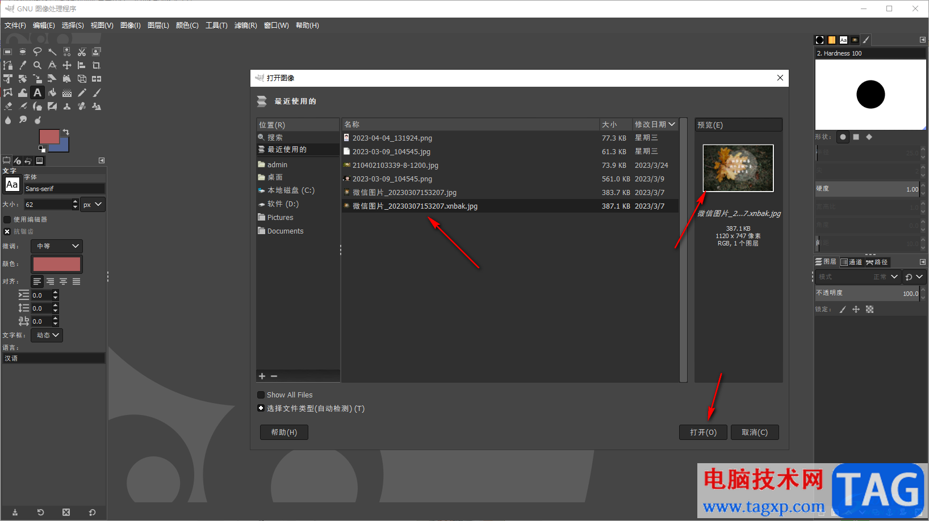Open the Filters menu (滤镜)

coord(245,26)
